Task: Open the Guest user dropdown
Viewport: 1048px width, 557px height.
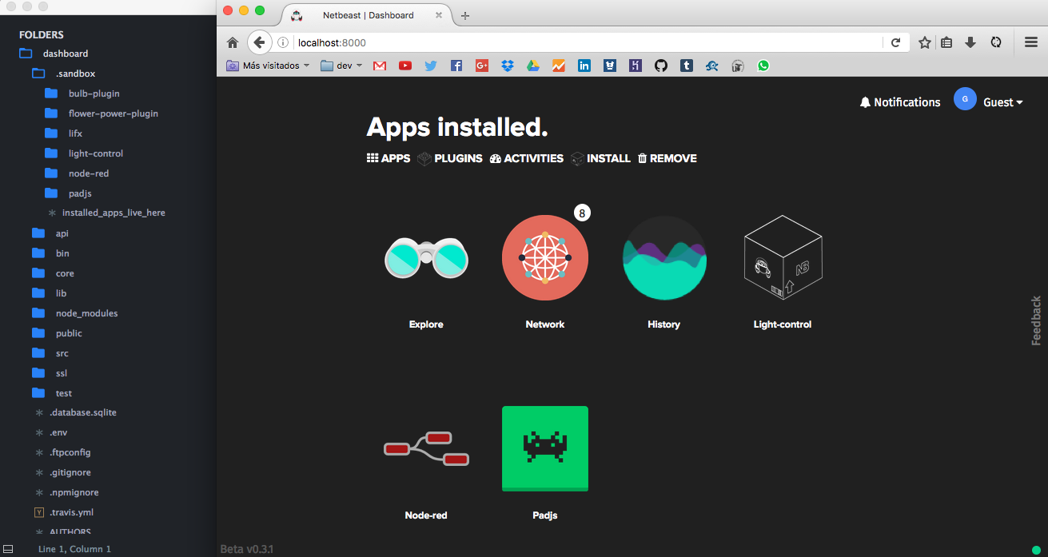Action: [x=988, y=101]
